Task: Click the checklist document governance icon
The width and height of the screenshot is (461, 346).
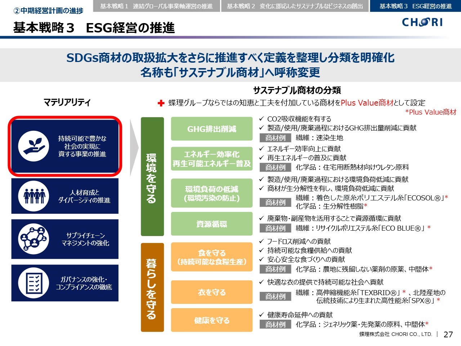Action: pos(34,283)
